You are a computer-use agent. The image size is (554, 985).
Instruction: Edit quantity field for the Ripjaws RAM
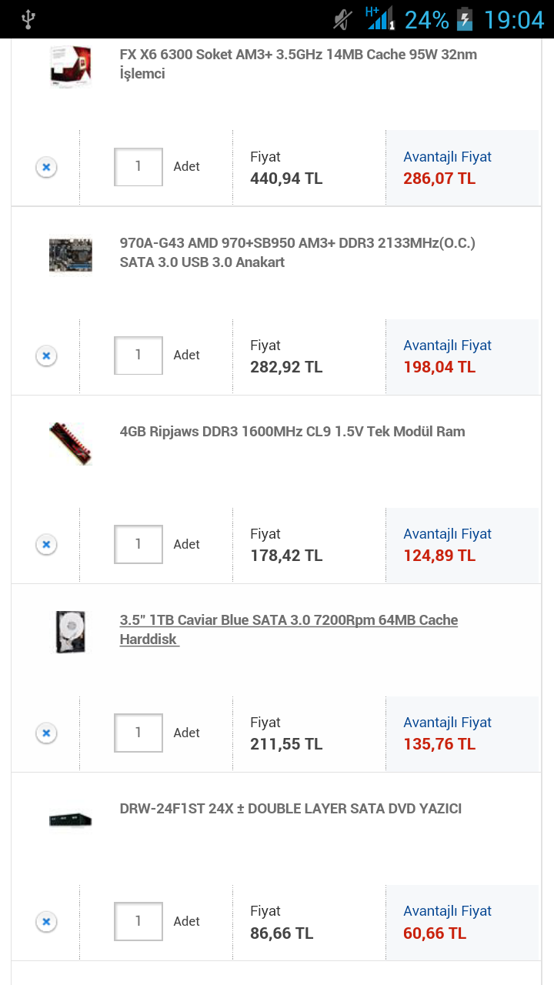pos(138,544)
